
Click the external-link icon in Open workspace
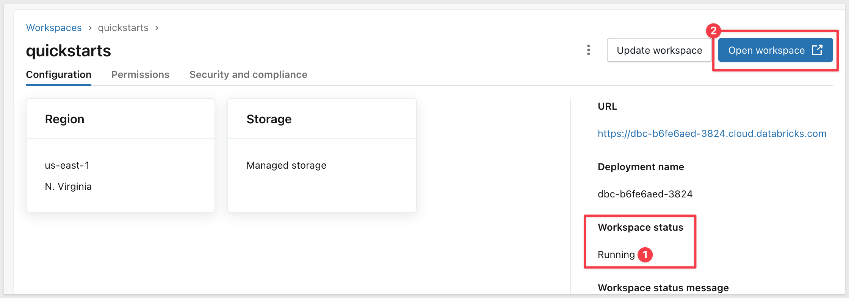click(817, 50)
